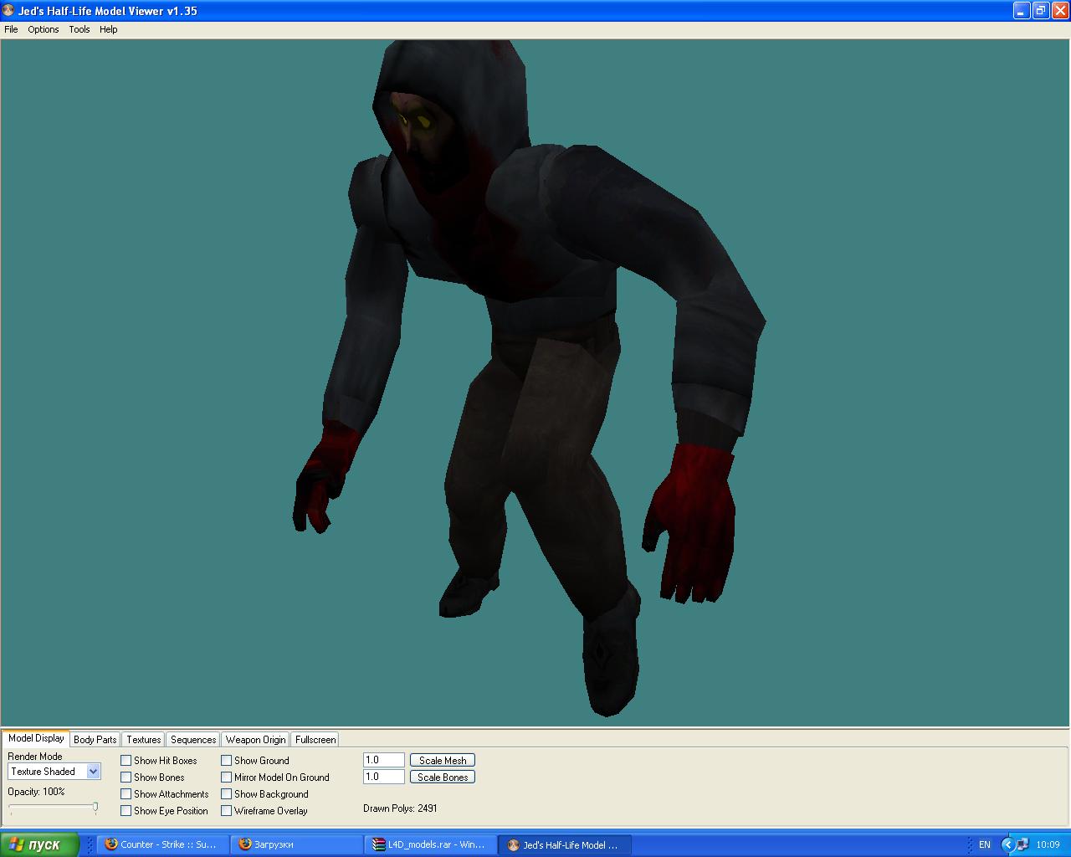Click the EN language indicator
Viewport: 1071px width, 857px height.
pos(985,844)
